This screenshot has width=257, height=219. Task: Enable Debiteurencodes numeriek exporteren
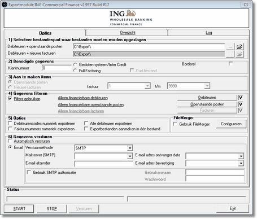(10, 124)
